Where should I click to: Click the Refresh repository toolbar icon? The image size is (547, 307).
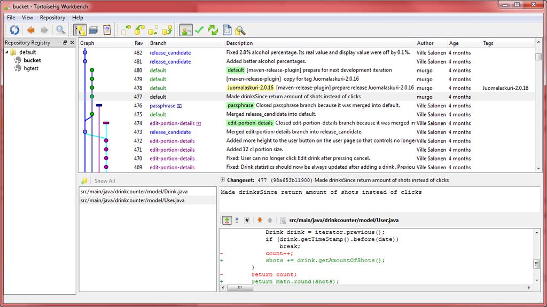point(14,30)
